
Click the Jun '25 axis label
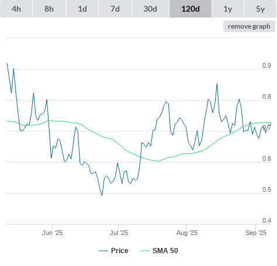click(52, 233)
